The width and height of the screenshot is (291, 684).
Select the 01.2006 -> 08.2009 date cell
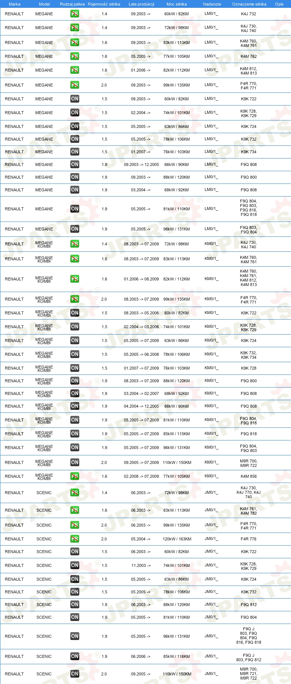(141, 279)
